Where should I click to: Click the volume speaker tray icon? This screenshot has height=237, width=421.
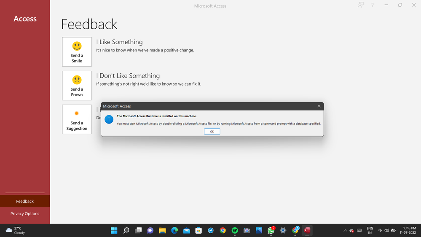click(x=386, y=230)
